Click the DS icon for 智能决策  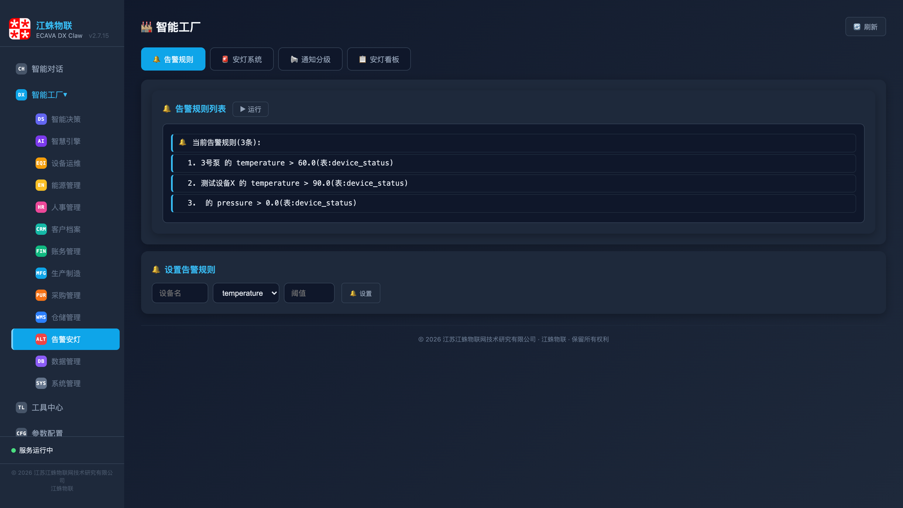41,119
